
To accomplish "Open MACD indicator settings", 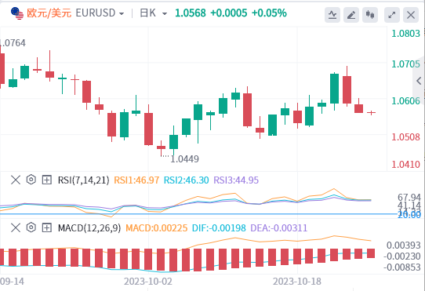I will tap(31, 227).
